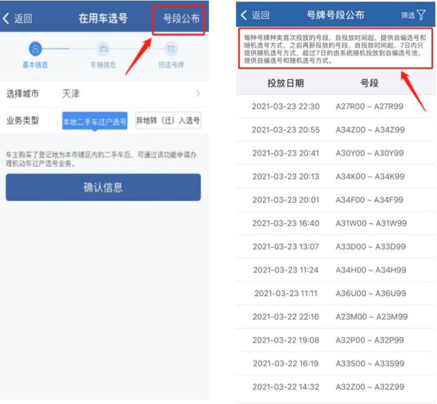Select row 2021-03-23 11:24
This screenshot has width=437, height=404.
[336, 270]
